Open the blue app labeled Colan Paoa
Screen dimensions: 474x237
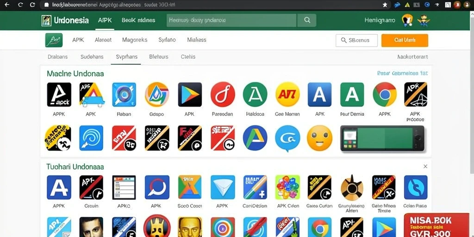pyautogui.click(x=416, y=187)
